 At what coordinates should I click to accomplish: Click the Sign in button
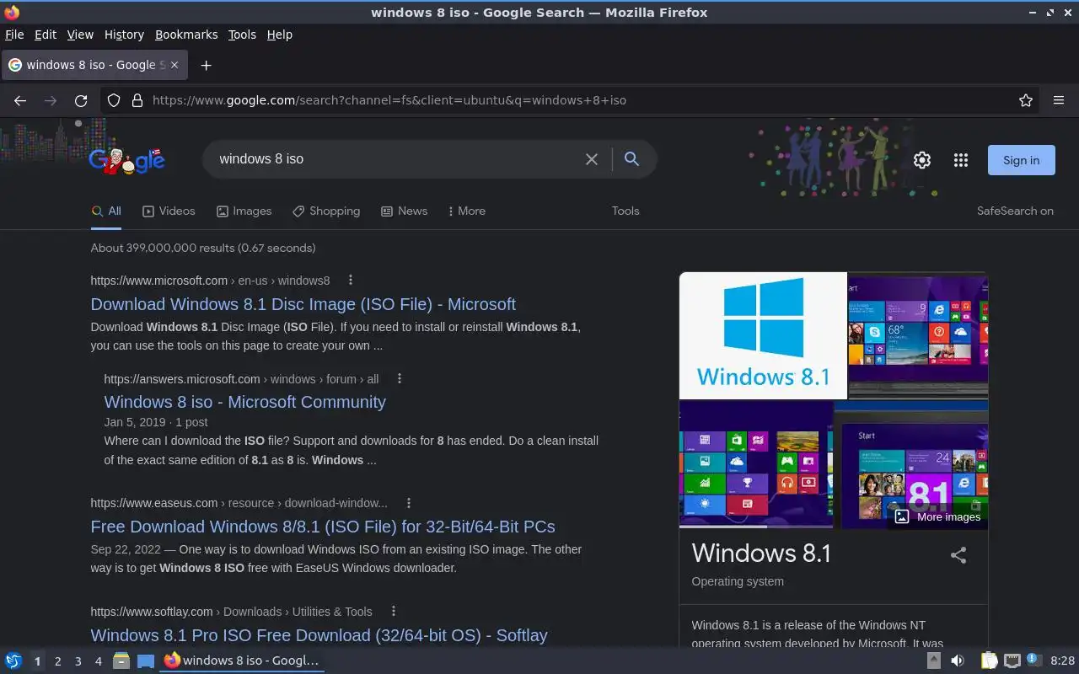[x=1021, y=160]
